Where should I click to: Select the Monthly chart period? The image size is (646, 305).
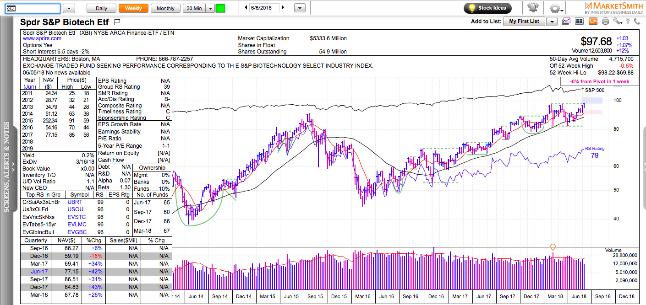click(x=165, y=8)
